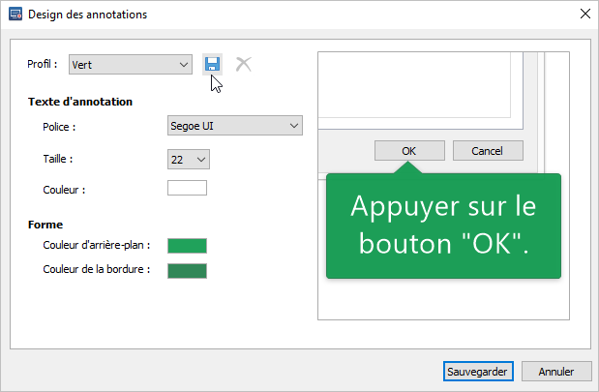Expand the Police font dropdown (Segoe UI)
The height and width of the screenshot is (392, 599).
[x=235, y=125]
